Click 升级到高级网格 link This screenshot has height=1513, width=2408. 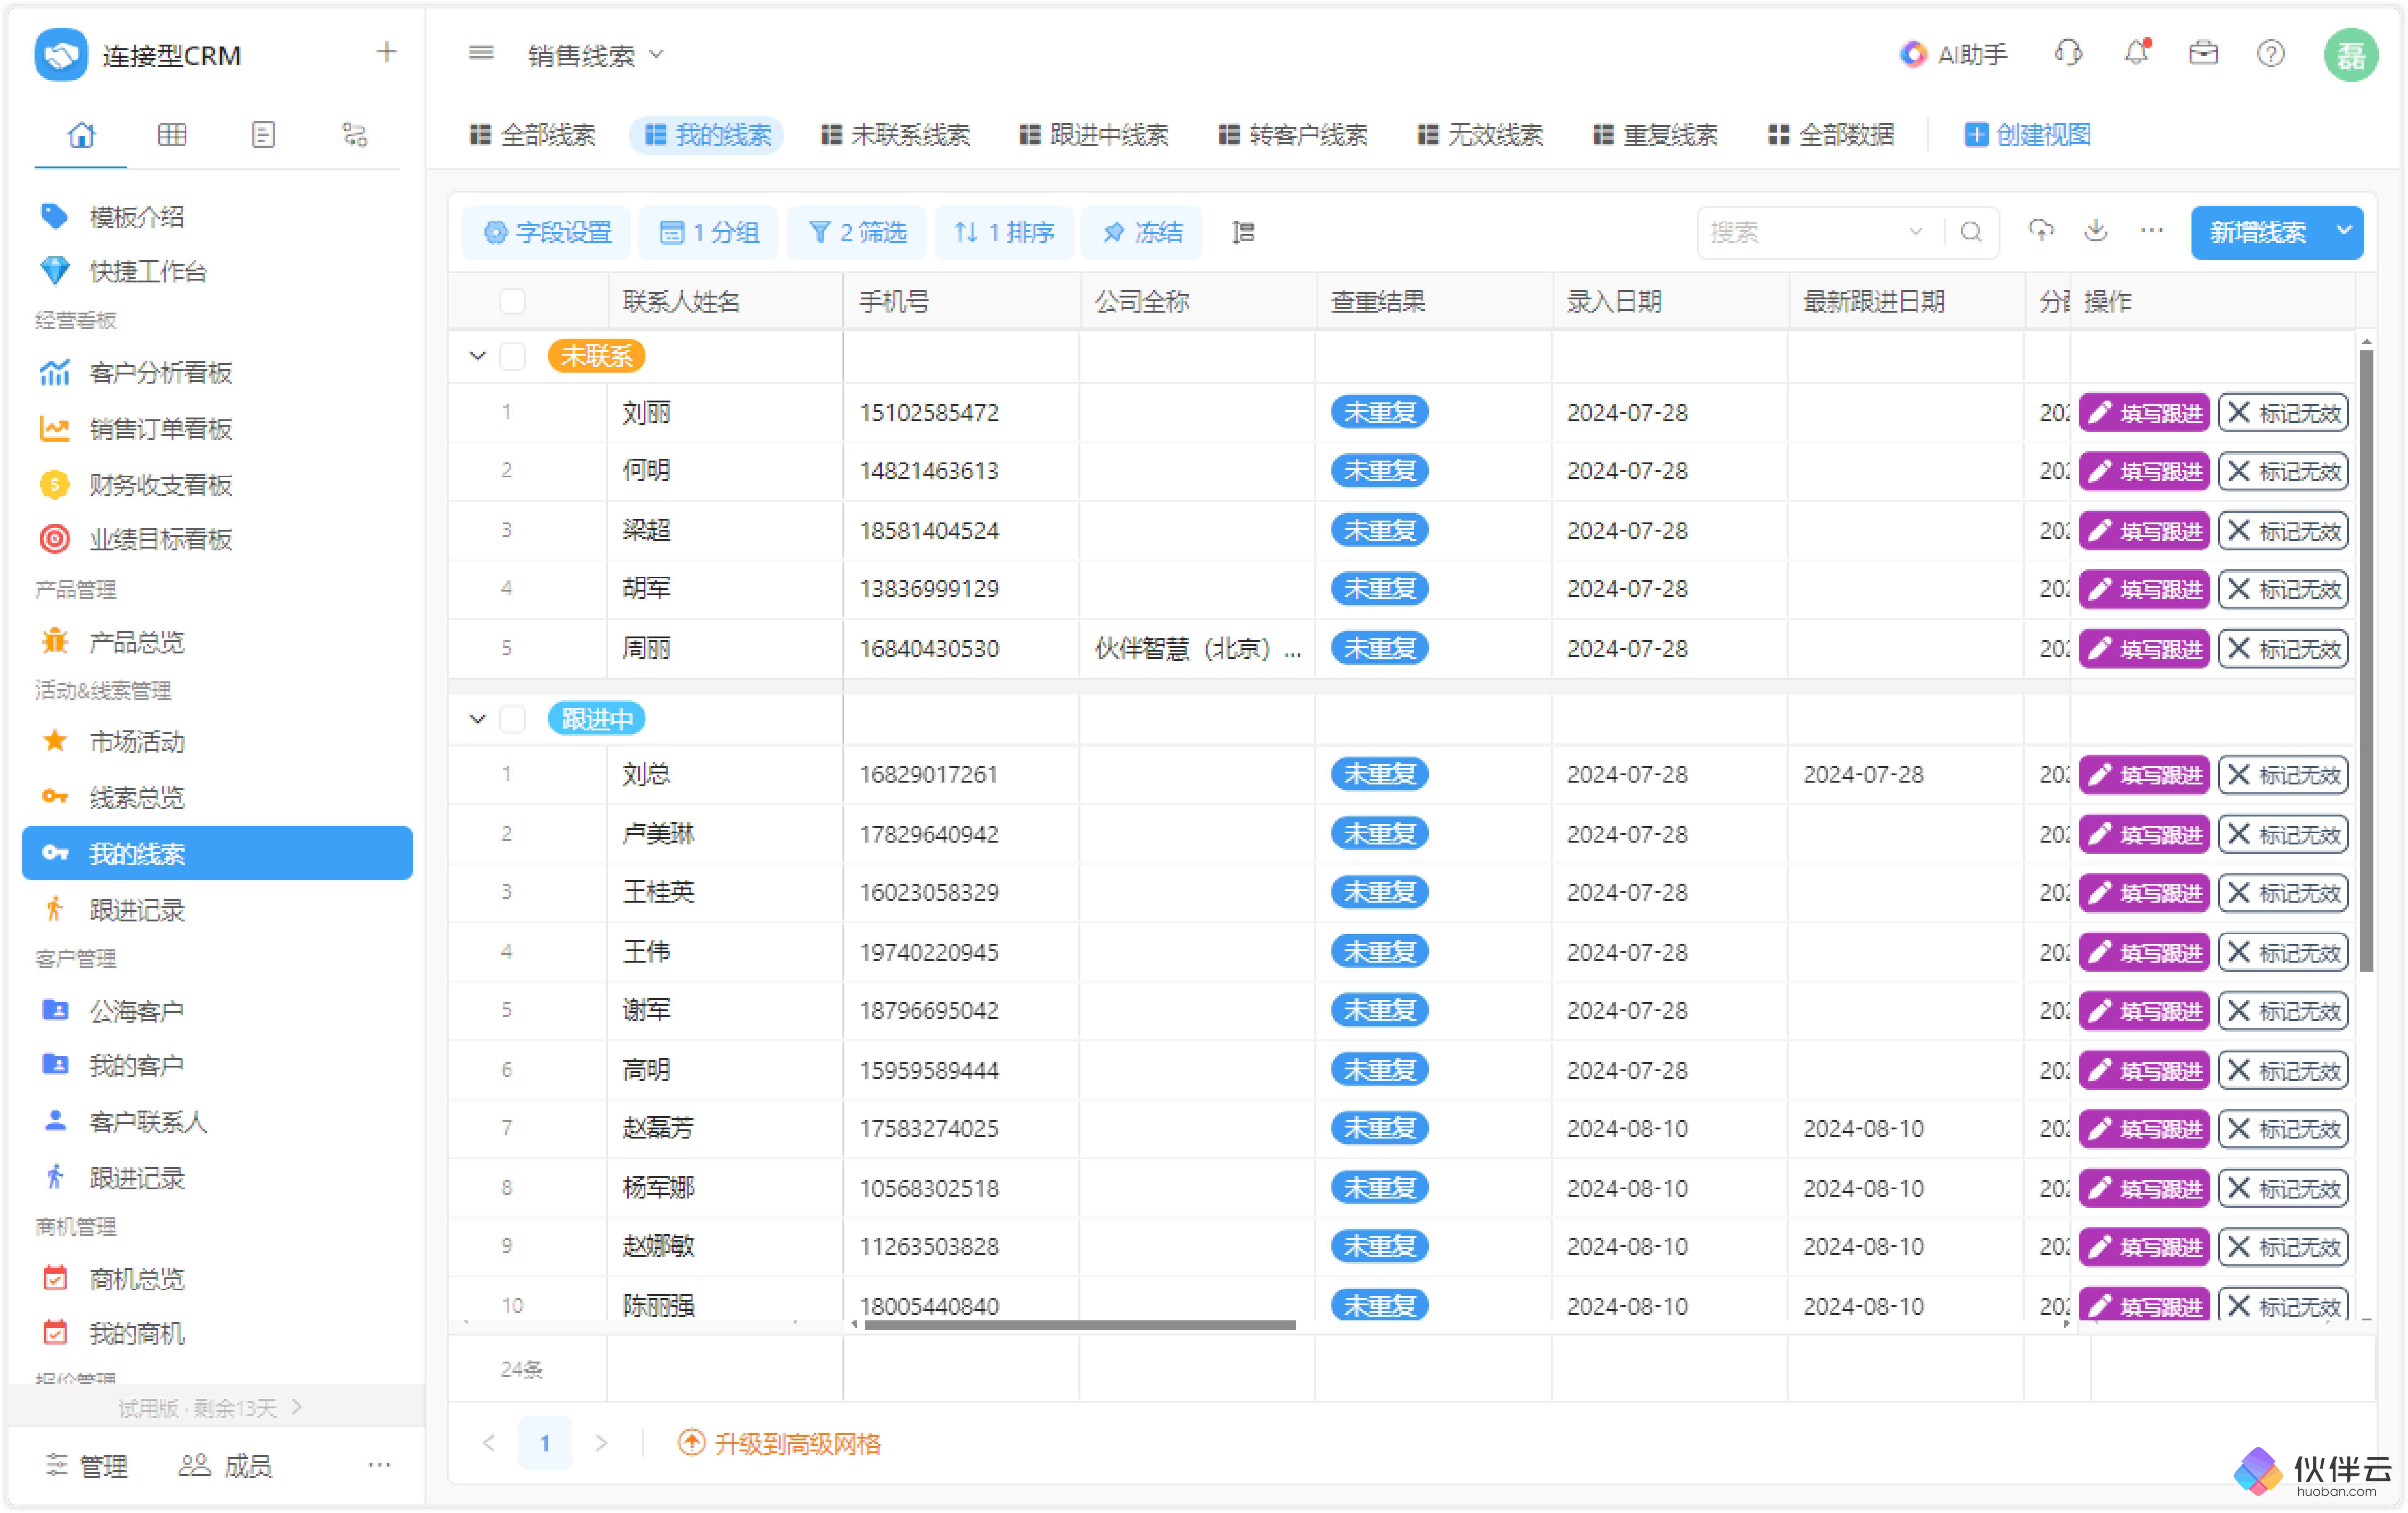779,1443
